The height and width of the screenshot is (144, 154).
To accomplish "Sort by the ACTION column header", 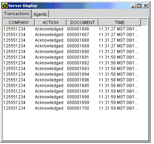I will 51,23.
